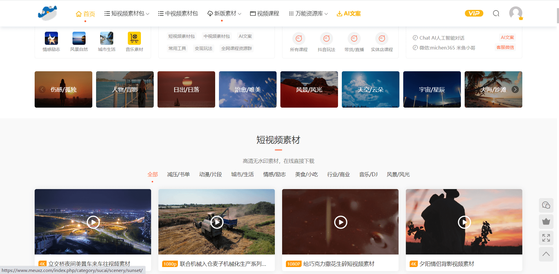This screenshot has width=559, height=274.
Task: Open 夕阳情侣背影视频素材 title
Action: 447,264
